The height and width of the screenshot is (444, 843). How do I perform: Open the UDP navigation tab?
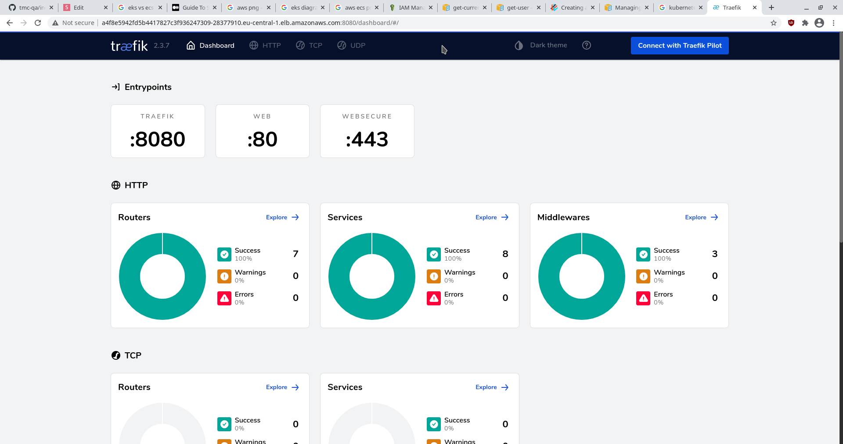click(x=351, y=45)
